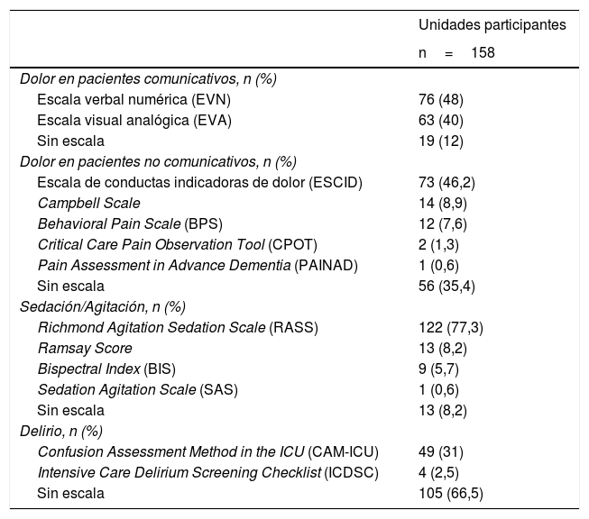Screen dimensions: 589x519
Task: Click the 'Escala verbal numérica (EVN)' row label
Action: [134, 99]
